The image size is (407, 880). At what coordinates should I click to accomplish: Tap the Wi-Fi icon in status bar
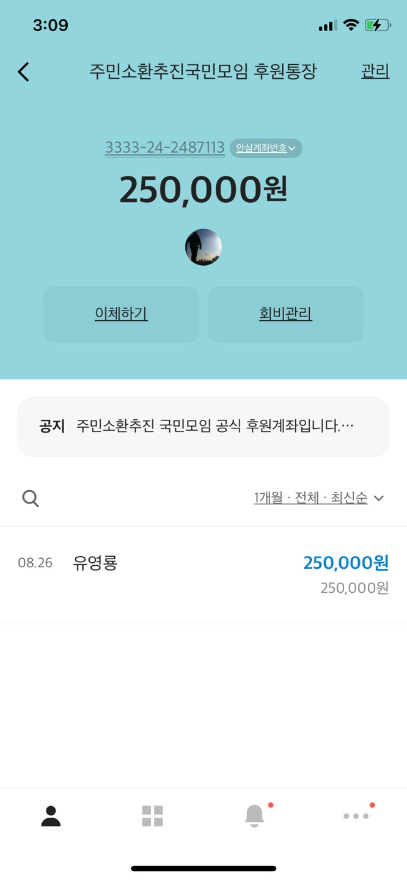(351, 25)
